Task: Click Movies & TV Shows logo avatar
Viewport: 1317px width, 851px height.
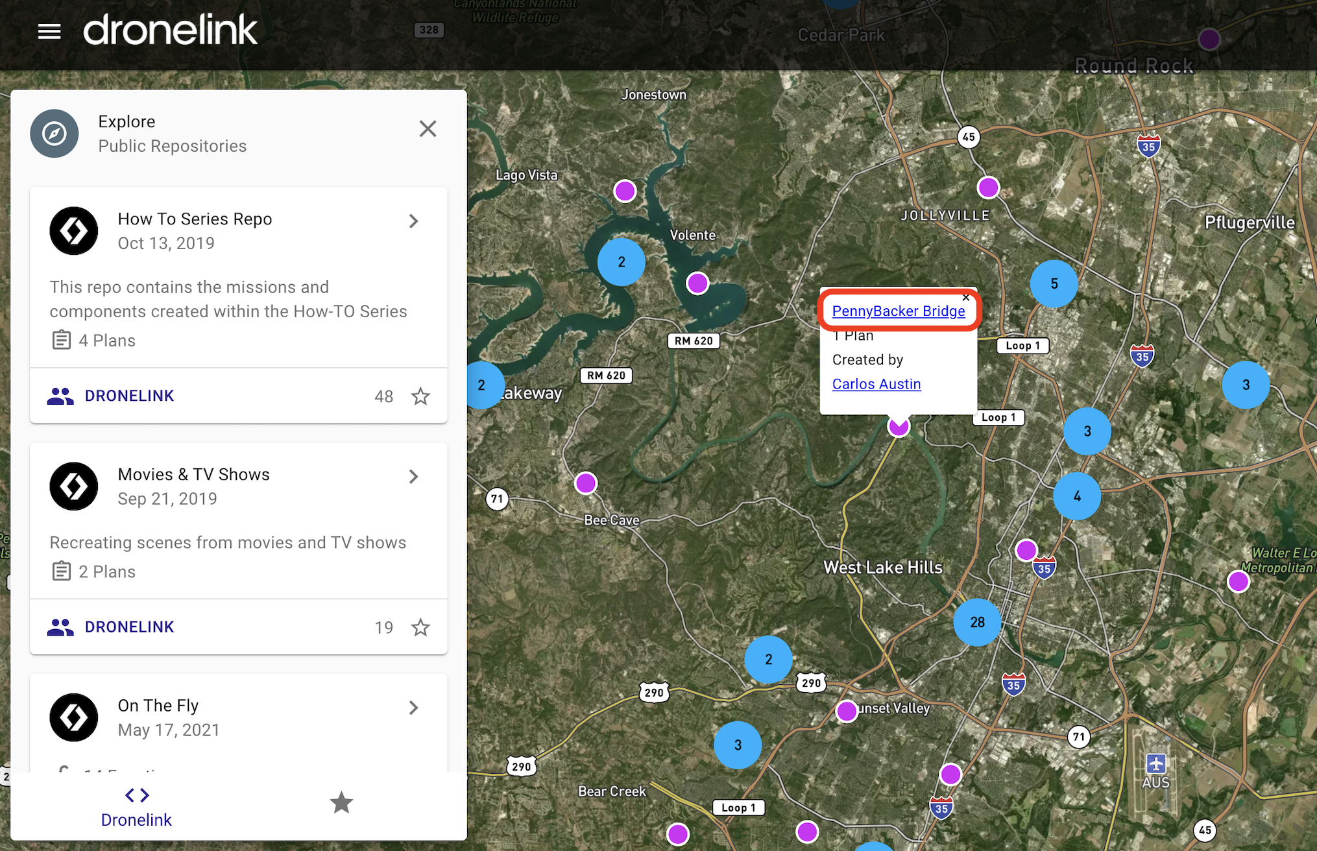Action: 74,486
